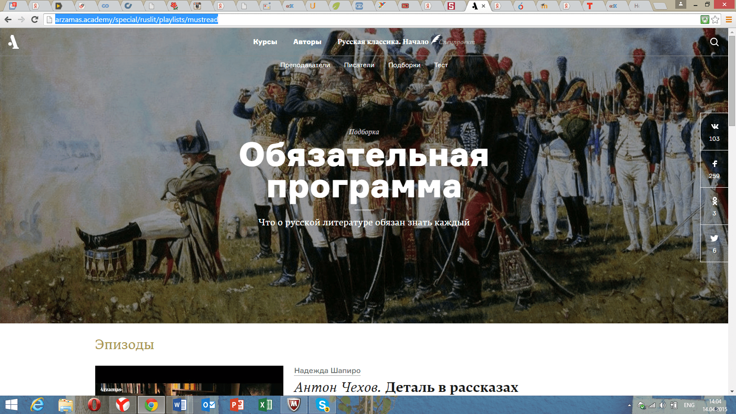Screen dimensions: 736x414
Task: Open the site search magnifier
Action: [714, 42]
